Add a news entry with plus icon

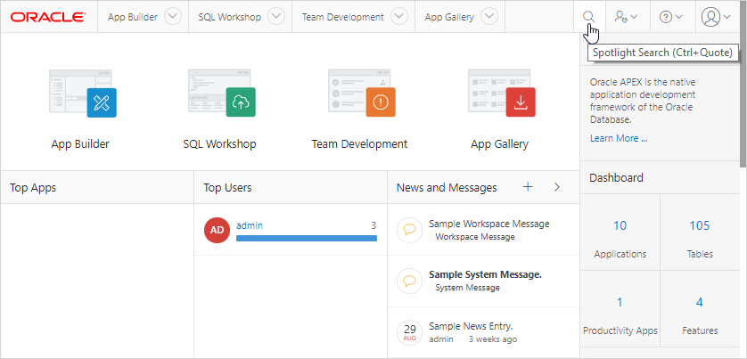[x=528, y=187]
